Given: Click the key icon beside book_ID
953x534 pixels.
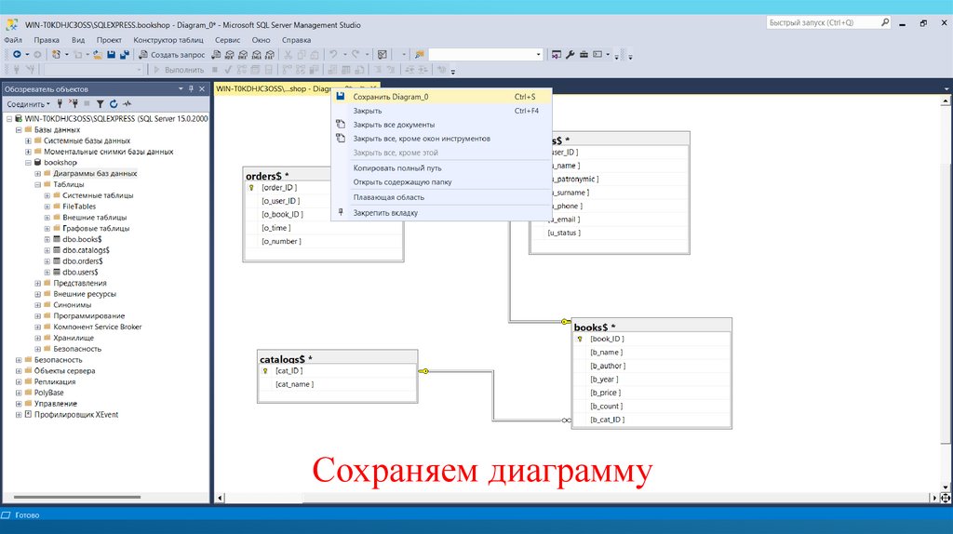Looking at the screenshot, I should click(x=580, y=339).
